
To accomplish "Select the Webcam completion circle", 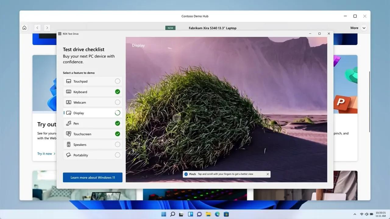I will [117, 102].
